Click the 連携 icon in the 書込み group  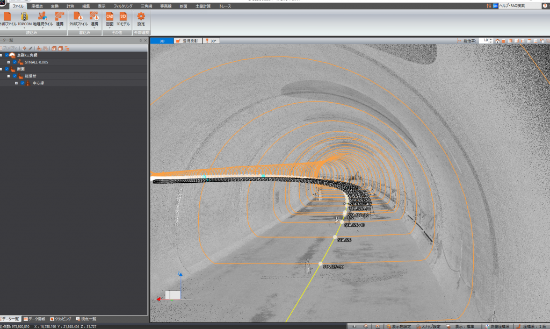click(94, 17)
